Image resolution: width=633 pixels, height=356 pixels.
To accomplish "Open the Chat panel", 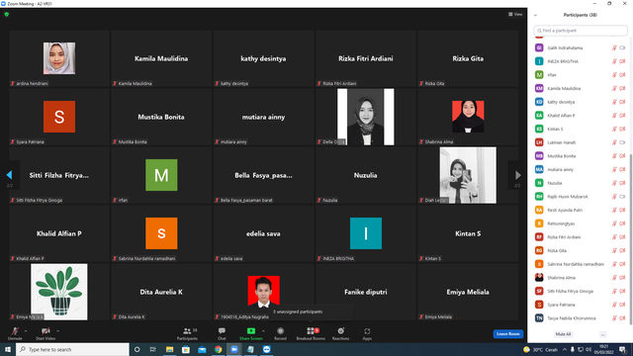I will click(222, 333).
